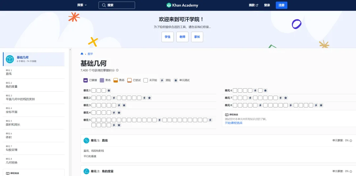
Task: Open 单元 8 几何转换 in sidebar
Action: pyautogui.click(x=34, y=161)
